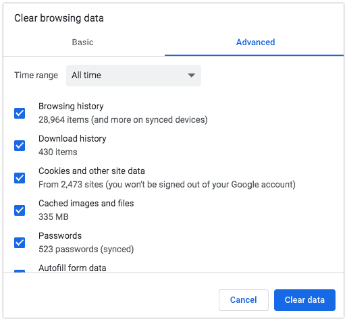Click the Cancel button
The image size is (347, 321).
point(244,300)
